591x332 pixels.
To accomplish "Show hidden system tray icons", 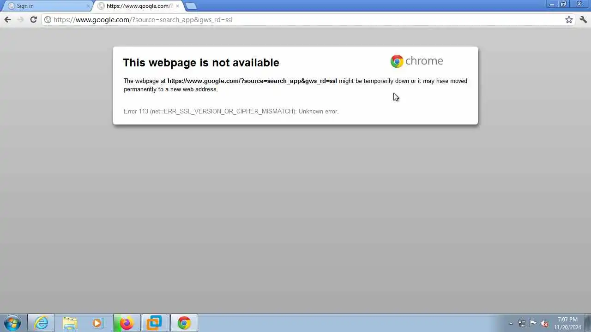I will coord(511,323).
